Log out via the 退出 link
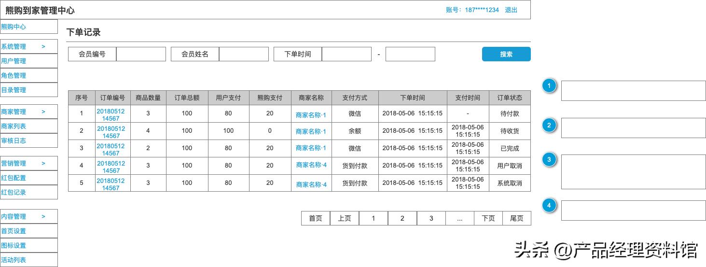Viewport: 706px width, 267px height. tap(511, 10)
